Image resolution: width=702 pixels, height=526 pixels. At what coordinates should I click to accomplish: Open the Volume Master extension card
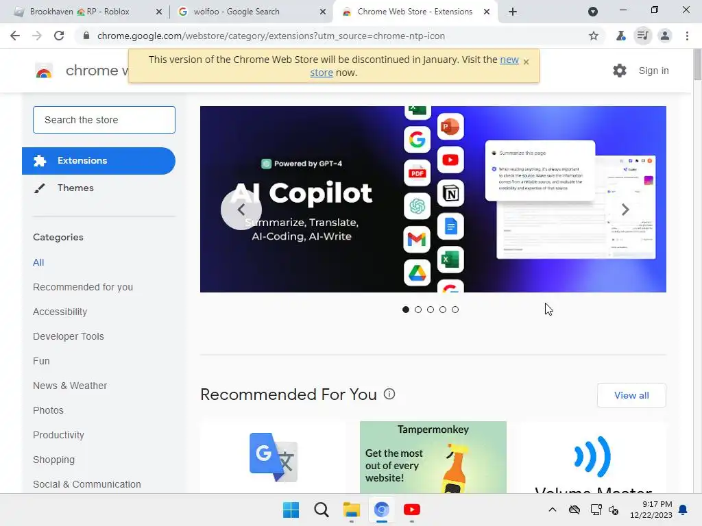tap(593, 457)
